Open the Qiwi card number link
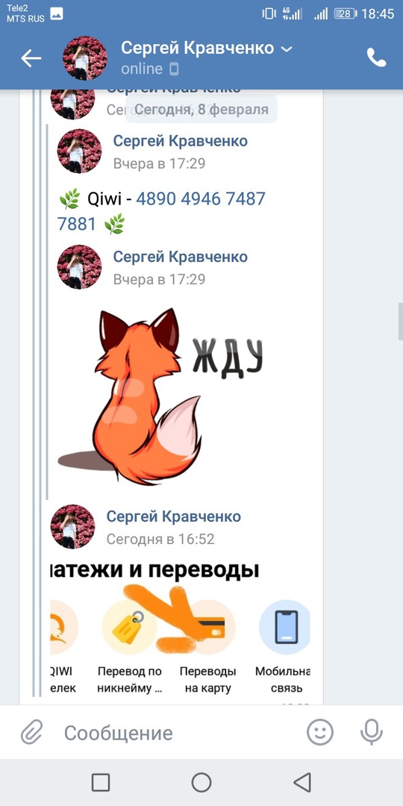The width and height of the screenshot is (403, 806). 161,211
